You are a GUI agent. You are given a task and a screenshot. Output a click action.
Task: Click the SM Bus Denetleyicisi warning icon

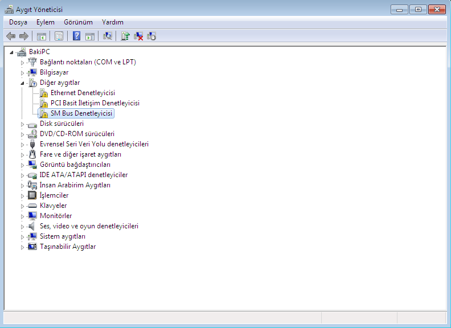[44, 113]
